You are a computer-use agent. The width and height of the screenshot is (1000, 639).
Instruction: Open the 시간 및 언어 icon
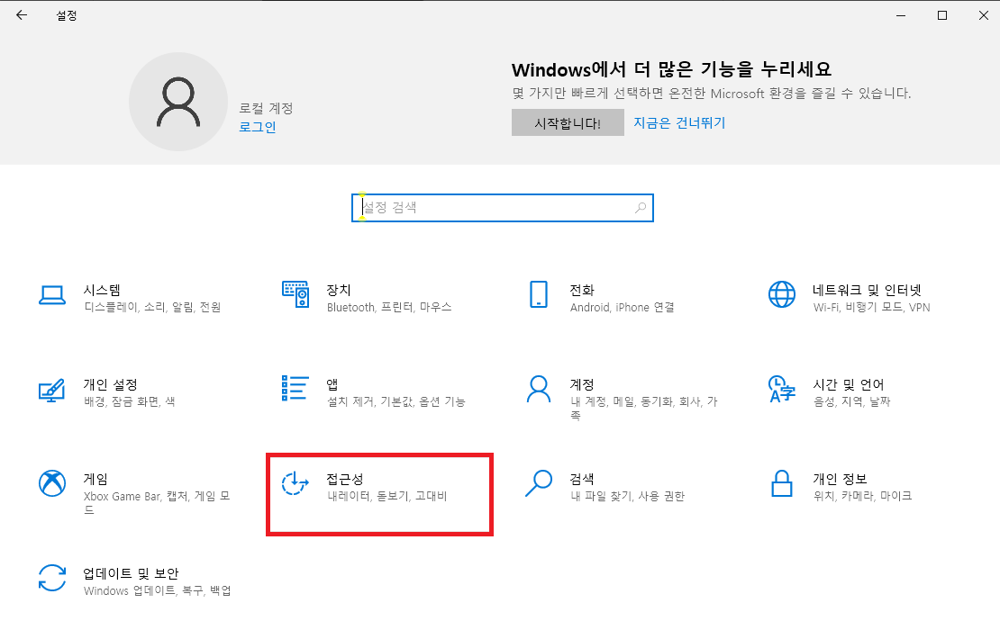(x=782, y=389)
